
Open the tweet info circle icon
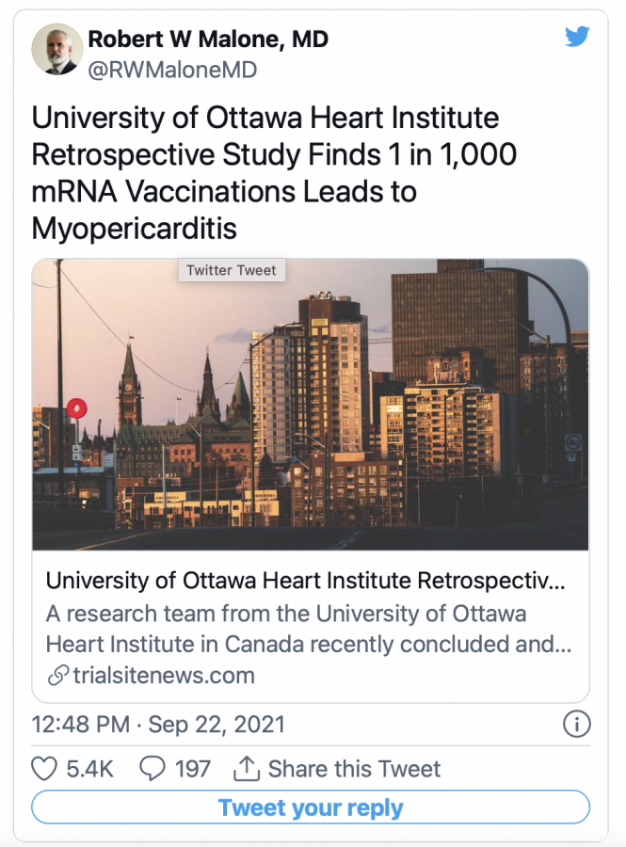576,725
